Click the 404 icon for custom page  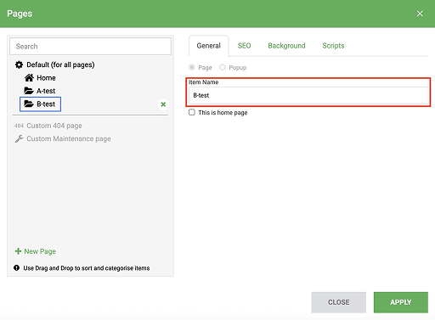(19, 126)
